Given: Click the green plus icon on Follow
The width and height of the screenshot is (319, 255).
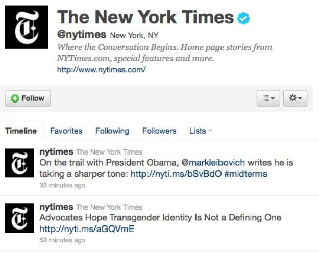Looking at the screenshot, I should [x=15, y=98].
